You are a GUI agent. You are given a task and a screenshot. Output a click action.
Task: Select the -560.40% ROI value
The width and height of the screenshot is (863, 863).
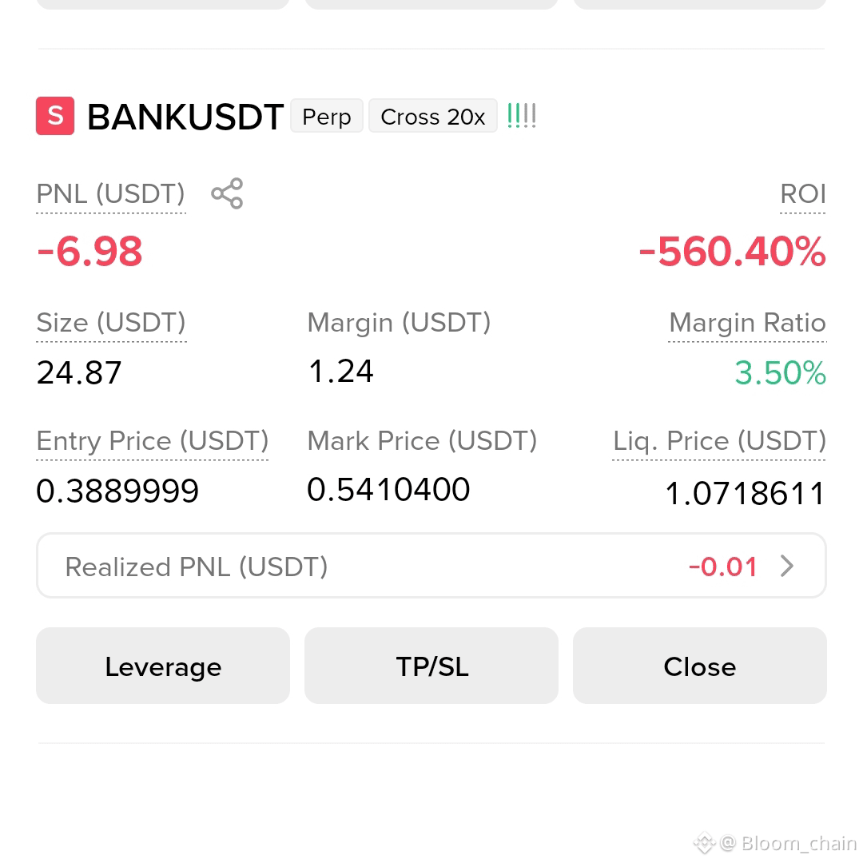coord(732,252)
